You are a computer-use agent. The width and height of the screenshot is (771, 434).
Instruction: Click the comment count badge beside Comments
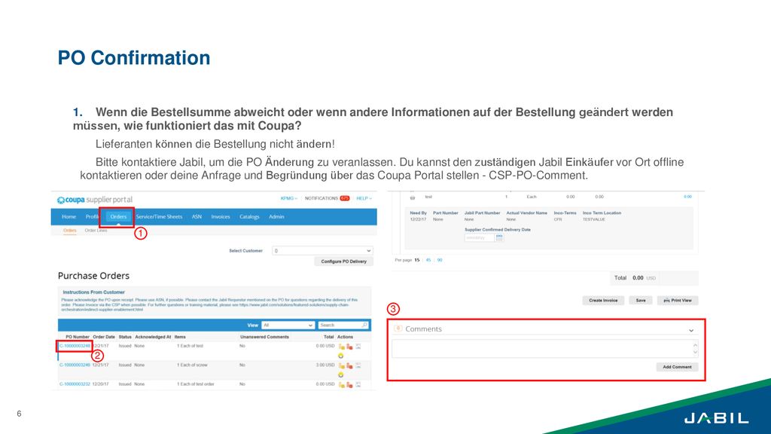398,329
